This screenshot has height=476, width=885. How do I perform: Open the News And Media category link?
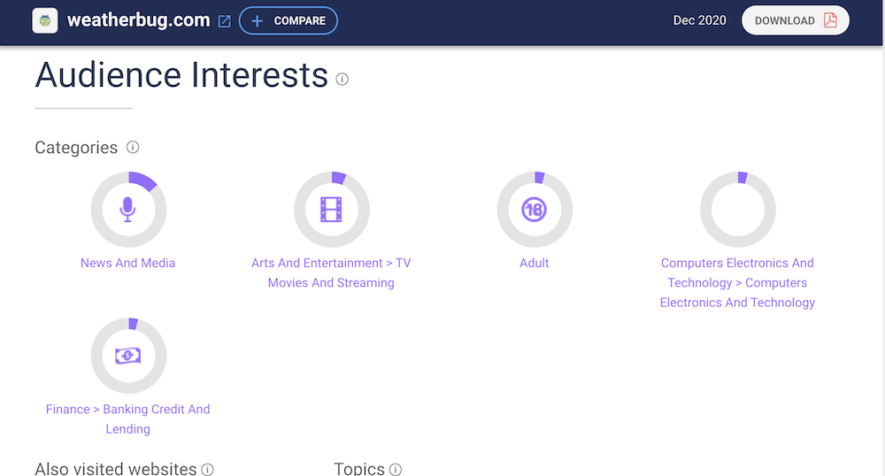pos(128,263)
